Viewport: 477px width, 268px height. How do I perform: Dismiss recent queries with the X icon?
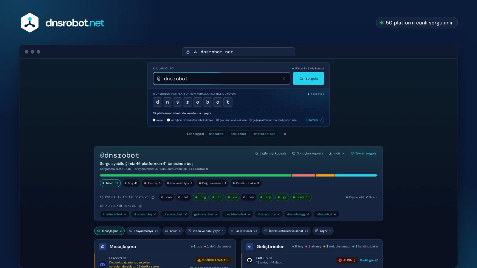tap(285, 134)
